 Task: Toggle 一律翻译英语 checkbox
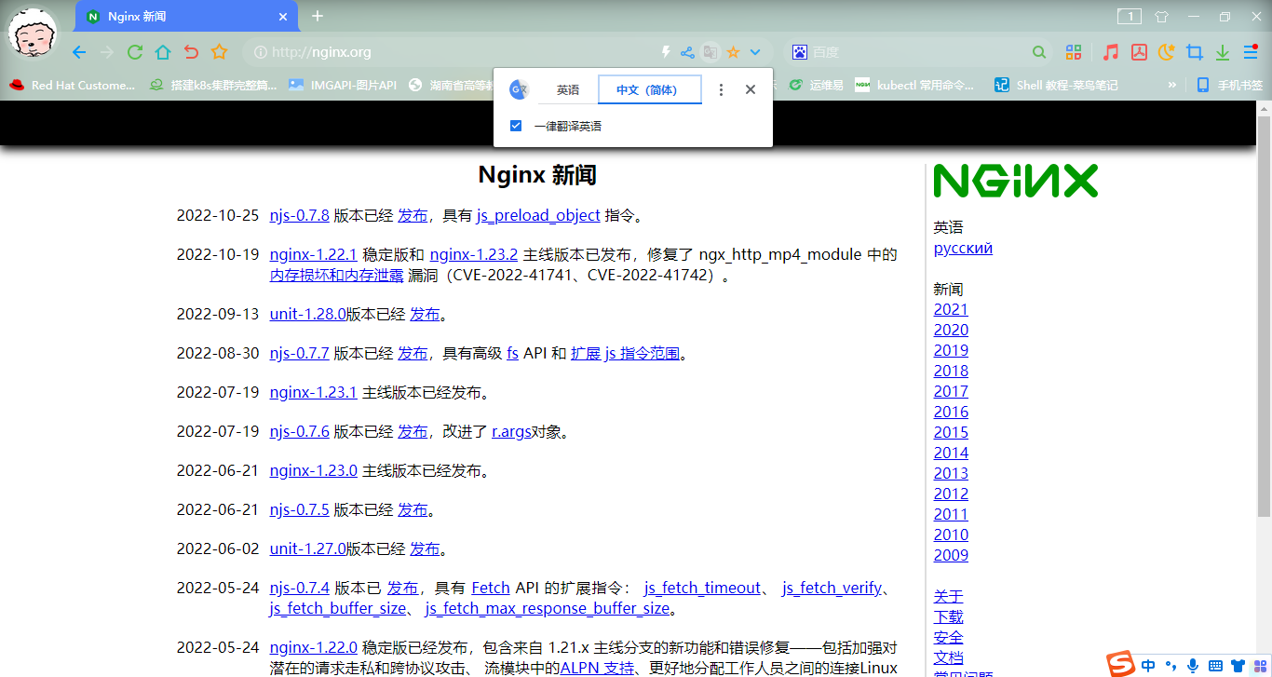tap(516, 126)
